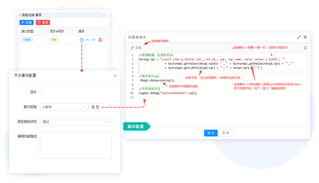Open edit icon for the 6-脚本 row
Image resolution: width=319 pixels, height=183 pixels.
pos(81,40)
